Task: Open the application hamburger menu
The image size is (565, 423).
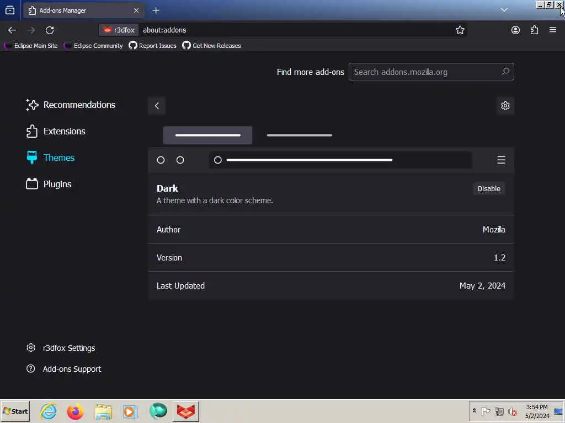Action: [x=553, y=30]
